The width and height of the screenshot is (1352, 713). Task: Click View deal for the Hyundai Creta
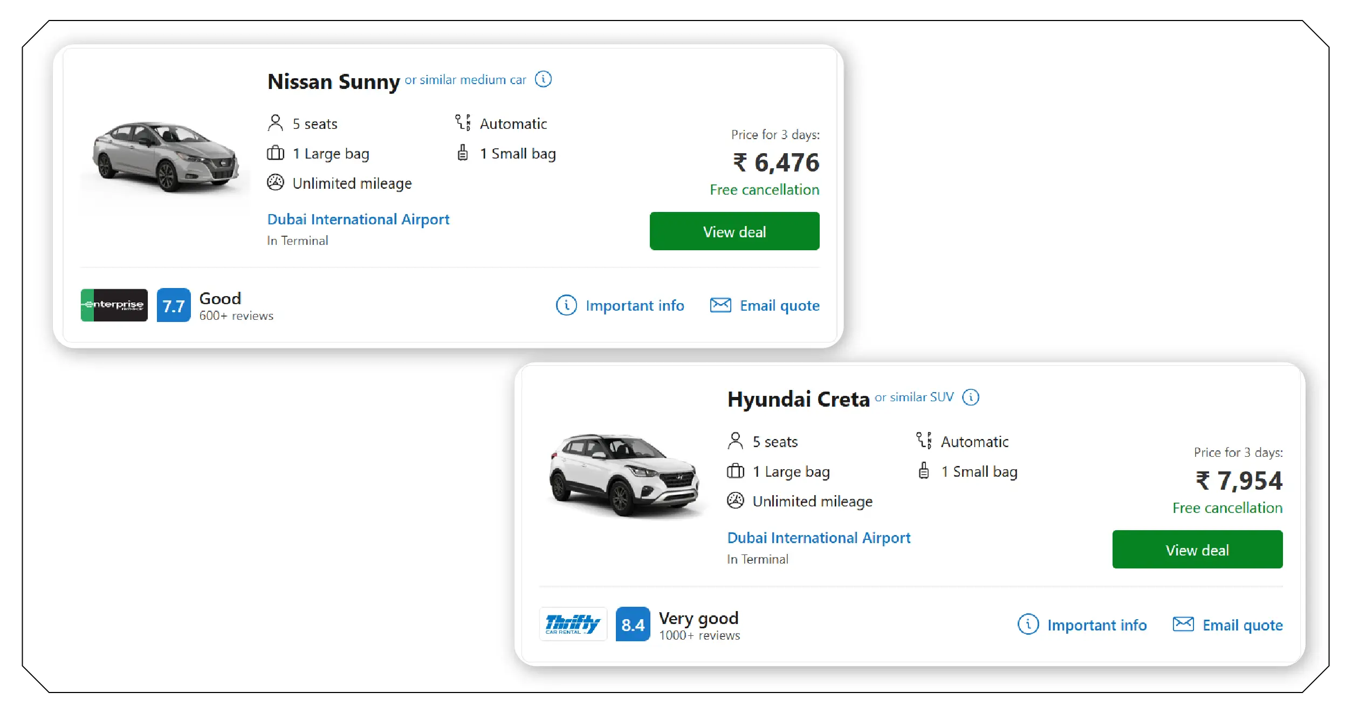1197,549
